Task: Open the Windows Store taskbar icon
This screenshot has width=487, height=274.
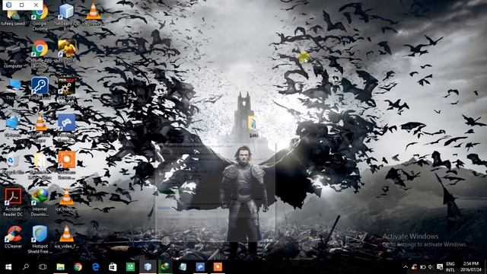Action: (113, 267)
